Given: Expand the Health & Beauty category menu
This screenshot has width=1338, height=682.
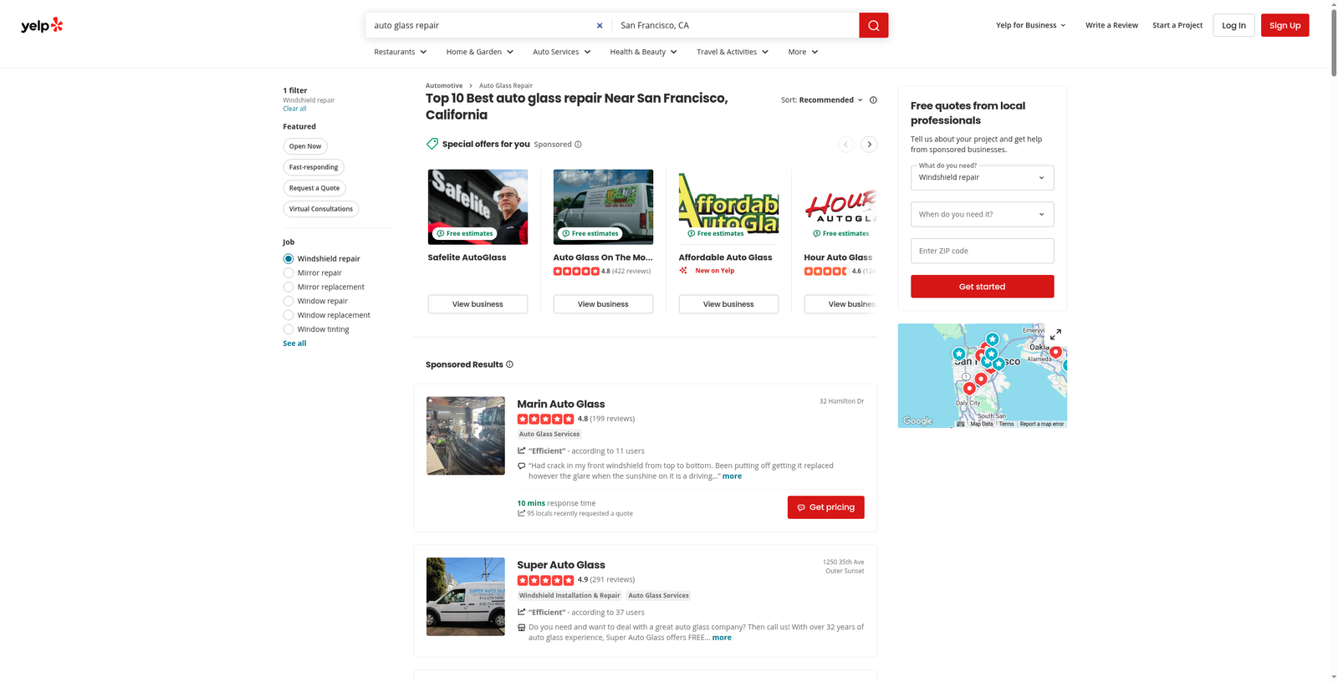Looking at the screenshot, I should click(x=644, y=52).
